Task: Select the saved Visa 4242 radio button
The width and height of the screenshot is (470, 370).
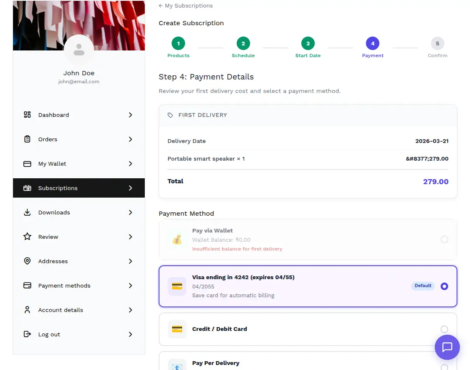Action: point(444,286)
